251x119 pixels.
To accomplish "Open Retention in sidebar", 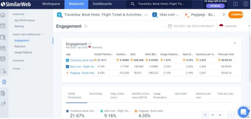I will tap(20, 46).
